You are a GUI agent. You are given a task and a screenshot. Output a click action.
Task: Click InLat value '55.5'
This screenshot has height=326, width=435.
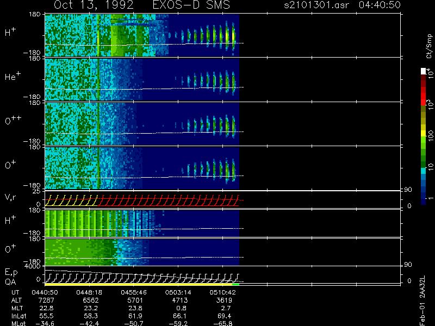tap(47, 316)
